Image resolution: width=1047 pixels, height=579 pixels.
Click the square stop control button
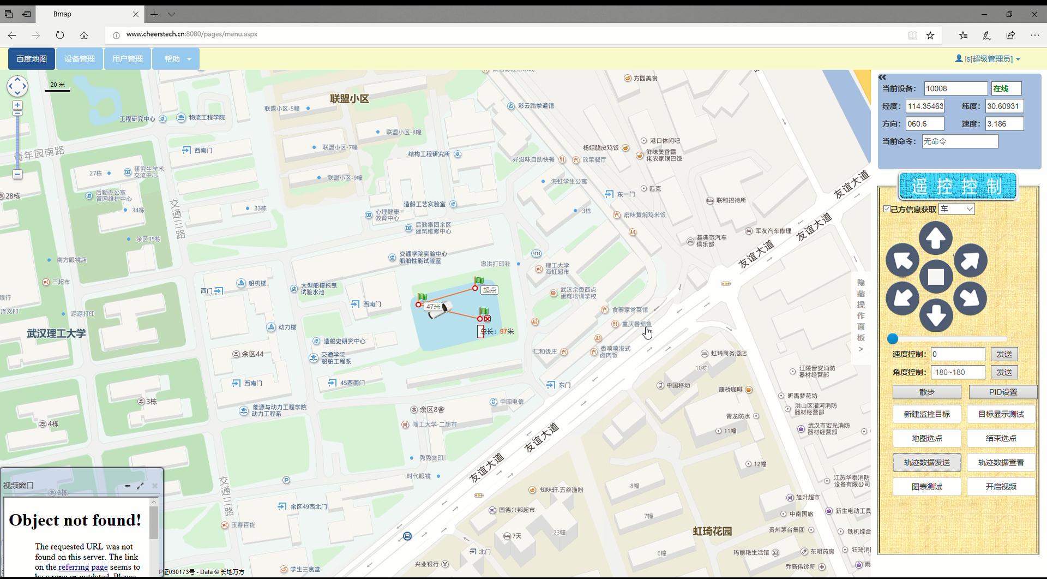click(x=936, y=277)
